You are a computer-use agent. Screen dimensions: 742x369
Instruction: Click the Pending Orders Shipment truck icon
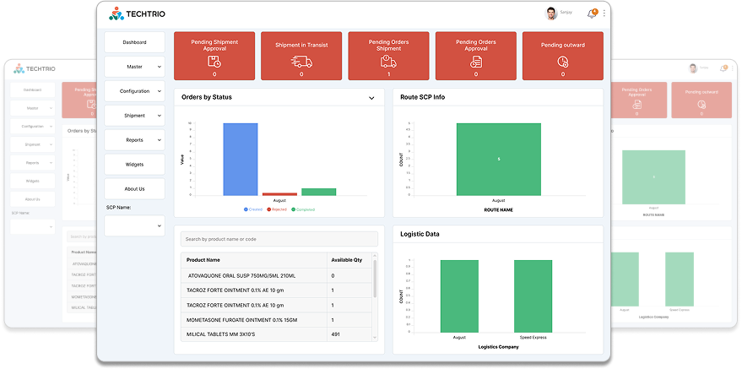pos(388,62)
